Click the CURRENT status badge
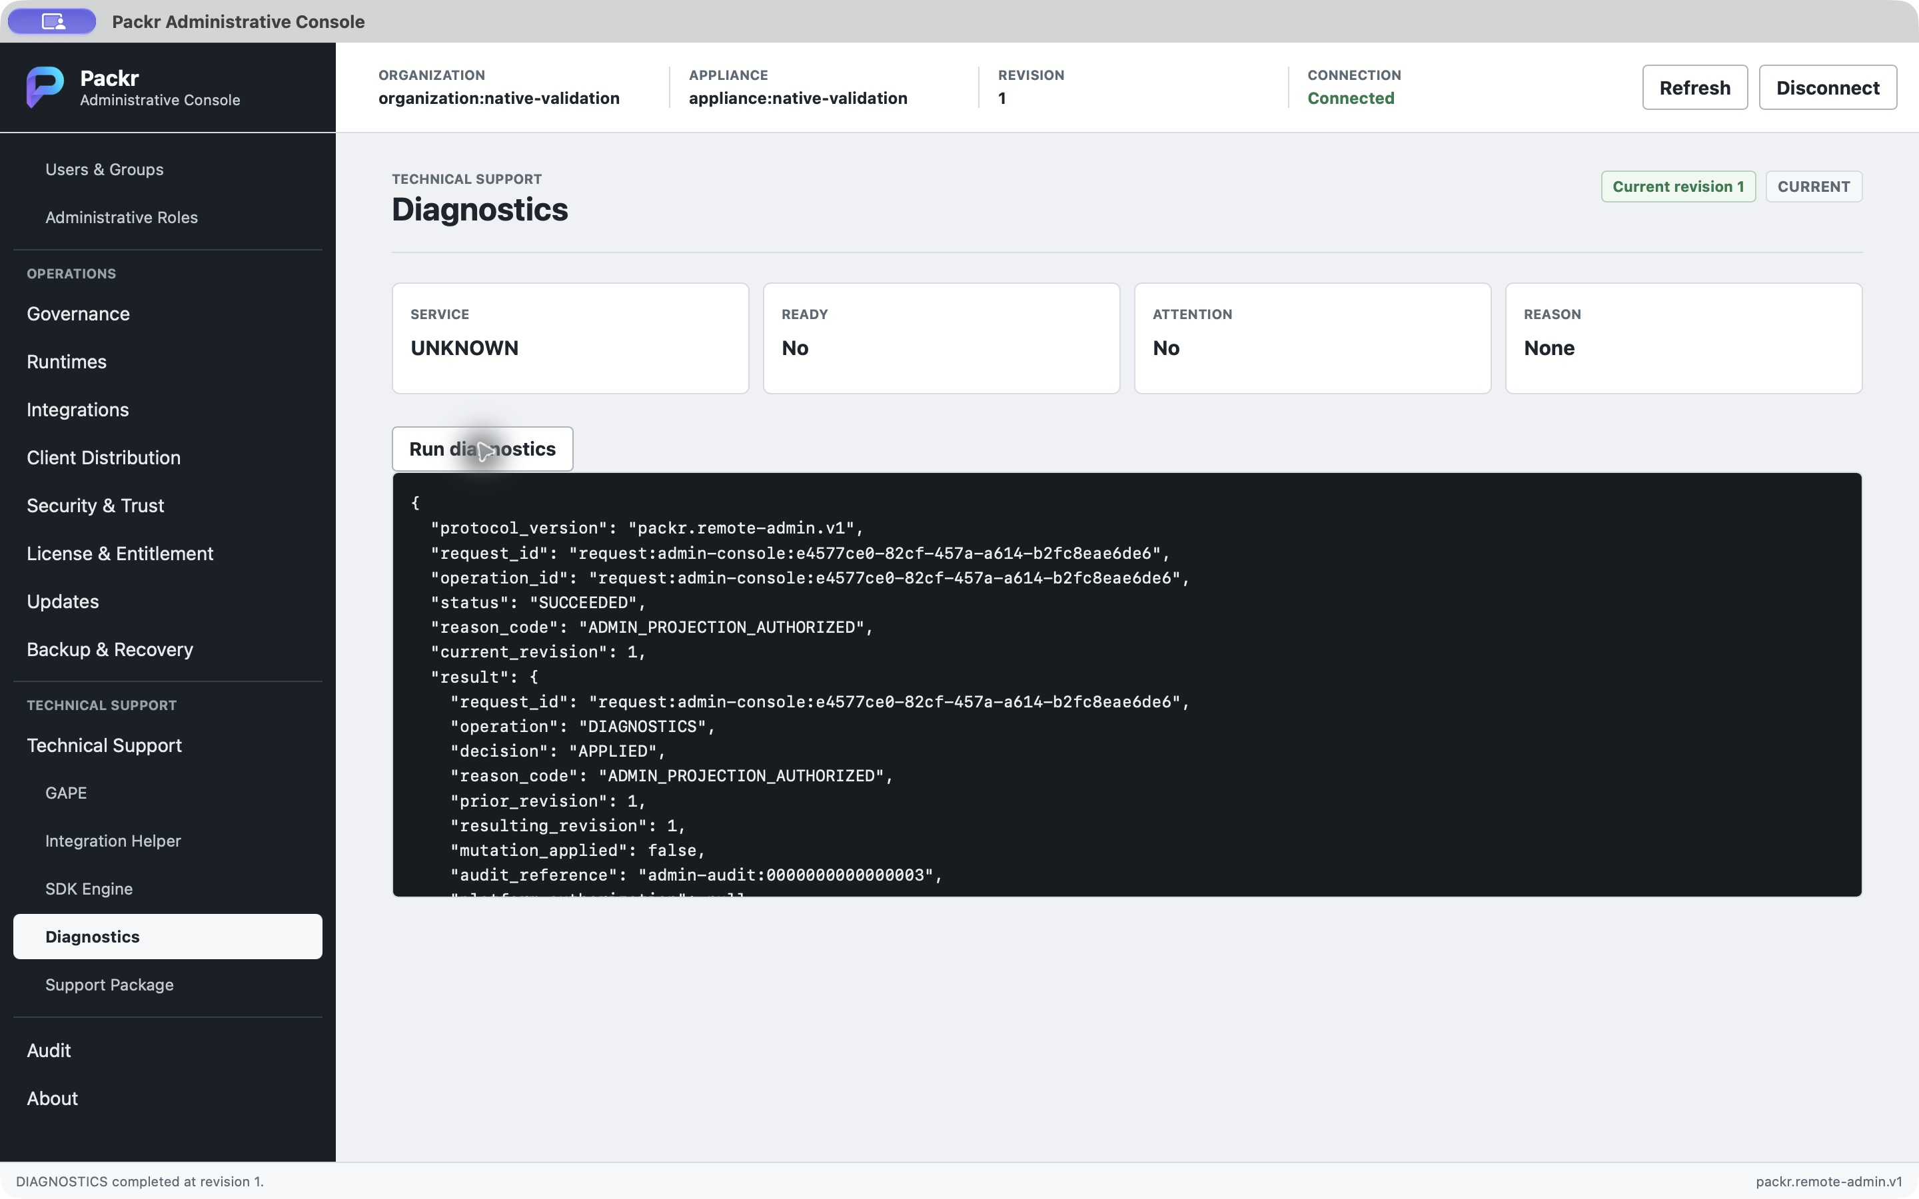 click(x=1814, y=187)
